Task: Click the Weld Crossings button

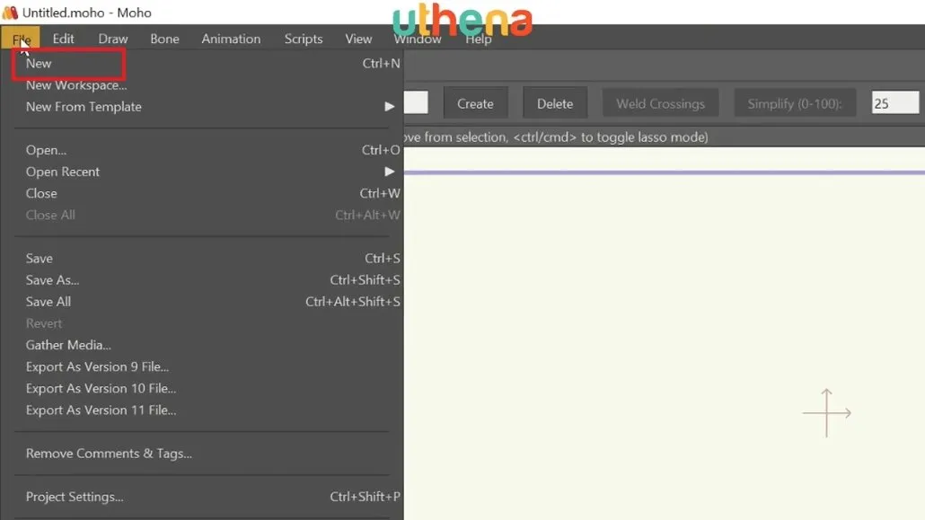Action: coord(660,104)
